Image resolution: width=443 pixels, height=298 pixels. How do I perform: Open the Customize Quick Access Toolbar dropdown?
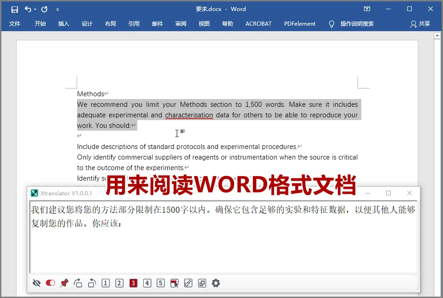click(x=57, y=10)
